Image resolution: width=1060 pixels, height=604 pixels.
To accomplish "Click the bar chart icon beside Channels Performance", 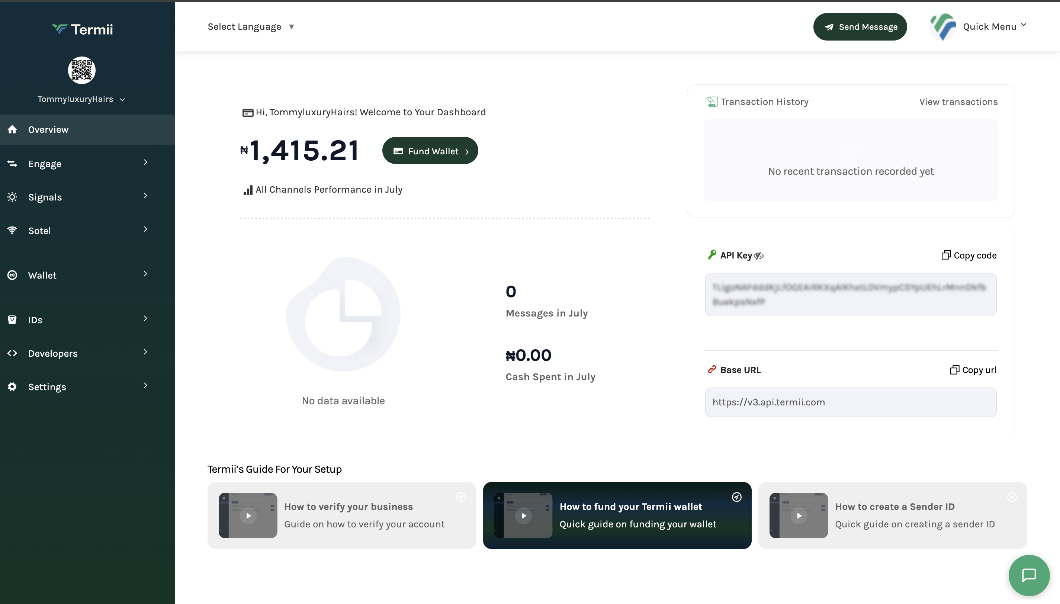I will pos(248,190).
